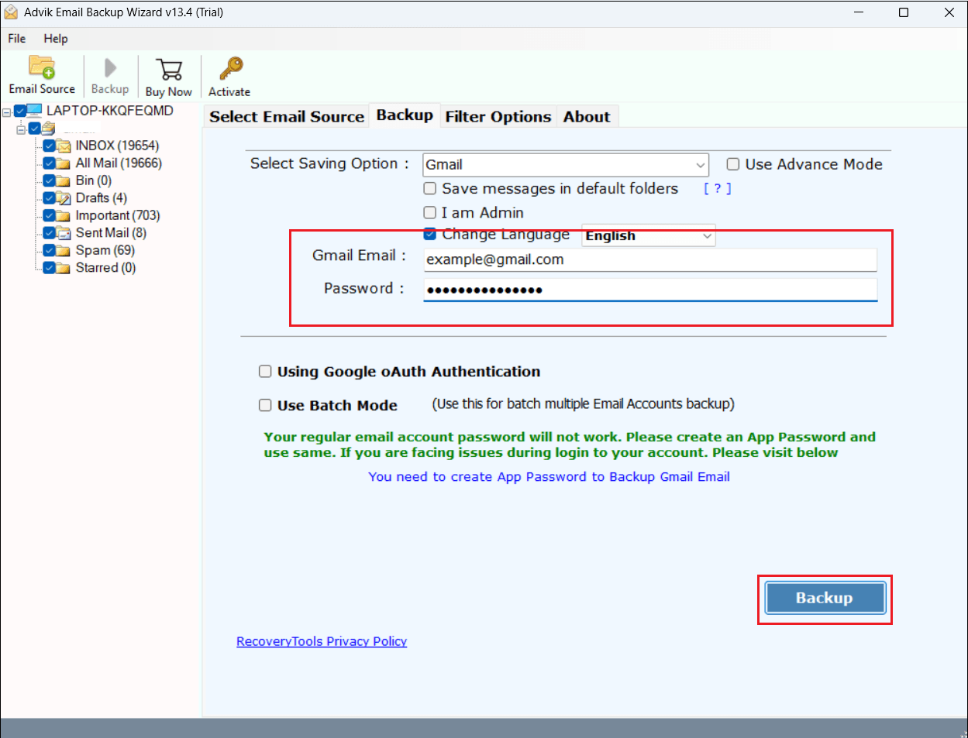The image size is (968, 738).
Task: Click the app icon in title bar
Action: click(x=11, y=12)
